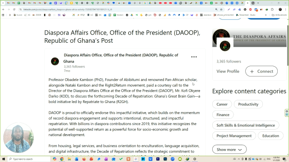Bookmark this page with the star icon
The height and width of the screenshot is (162, 289).
tap(221, 9)
